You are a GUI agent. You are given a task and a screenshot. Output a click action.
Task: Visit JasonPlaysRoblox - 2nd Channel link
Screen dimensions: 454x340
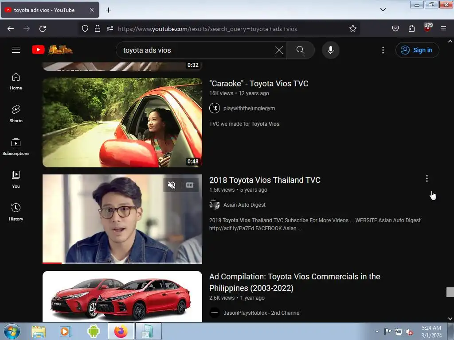262,313
